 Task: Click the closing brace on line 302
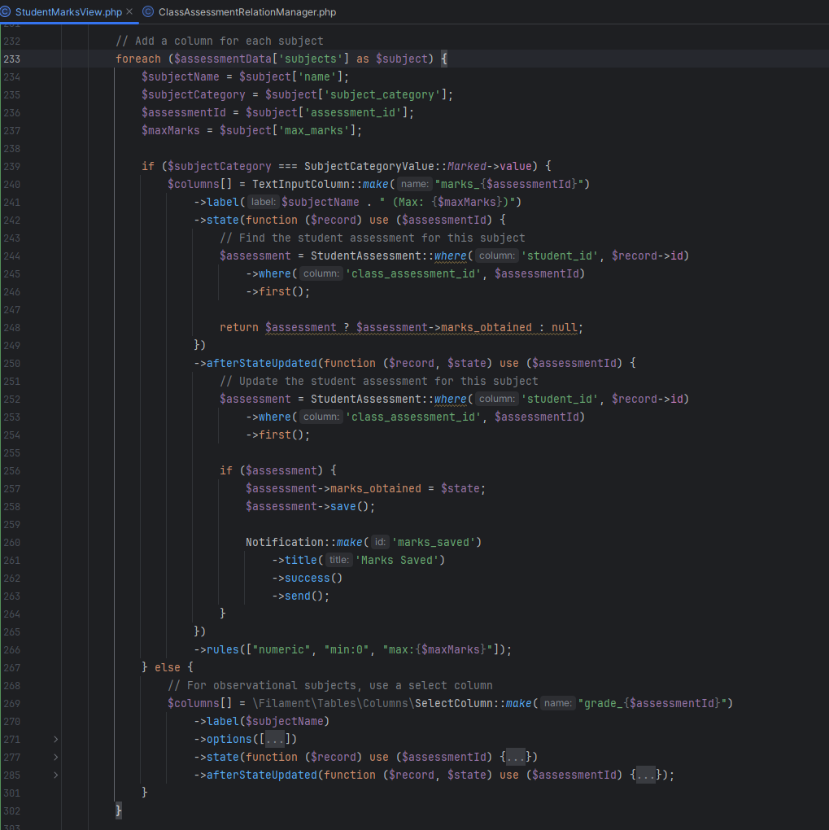(119, 810)
